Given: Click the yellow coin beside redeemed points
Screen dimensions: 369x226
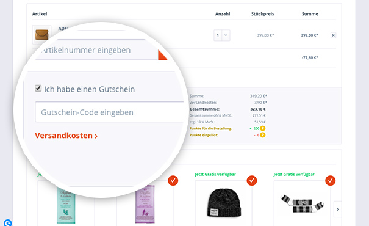Looking at the screenshot, I should coord(263,135).
